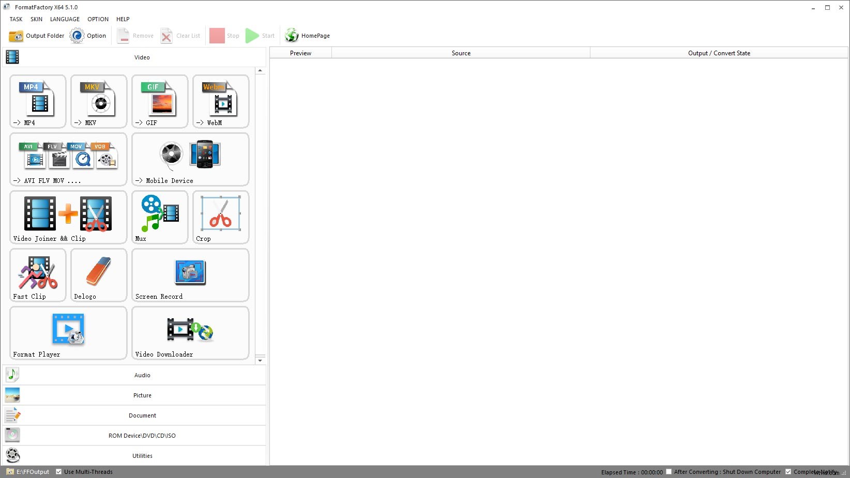
Task: Open the LANGUAGE menu
Action: pos(65,19)
